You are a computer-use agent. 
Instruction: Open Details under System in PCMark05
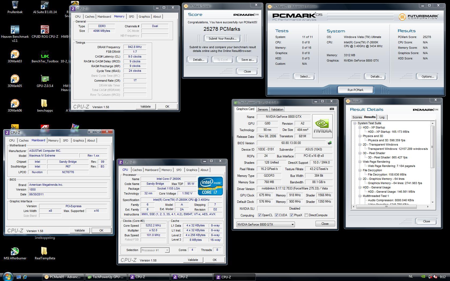376,77
